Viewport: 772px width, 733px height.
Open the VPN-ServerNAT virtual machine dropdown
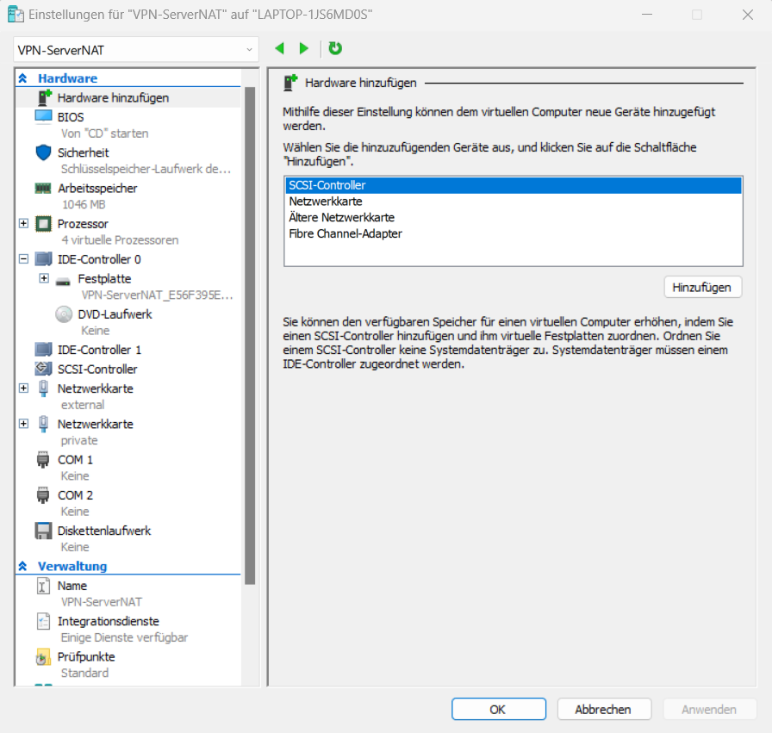pos(136,50)
